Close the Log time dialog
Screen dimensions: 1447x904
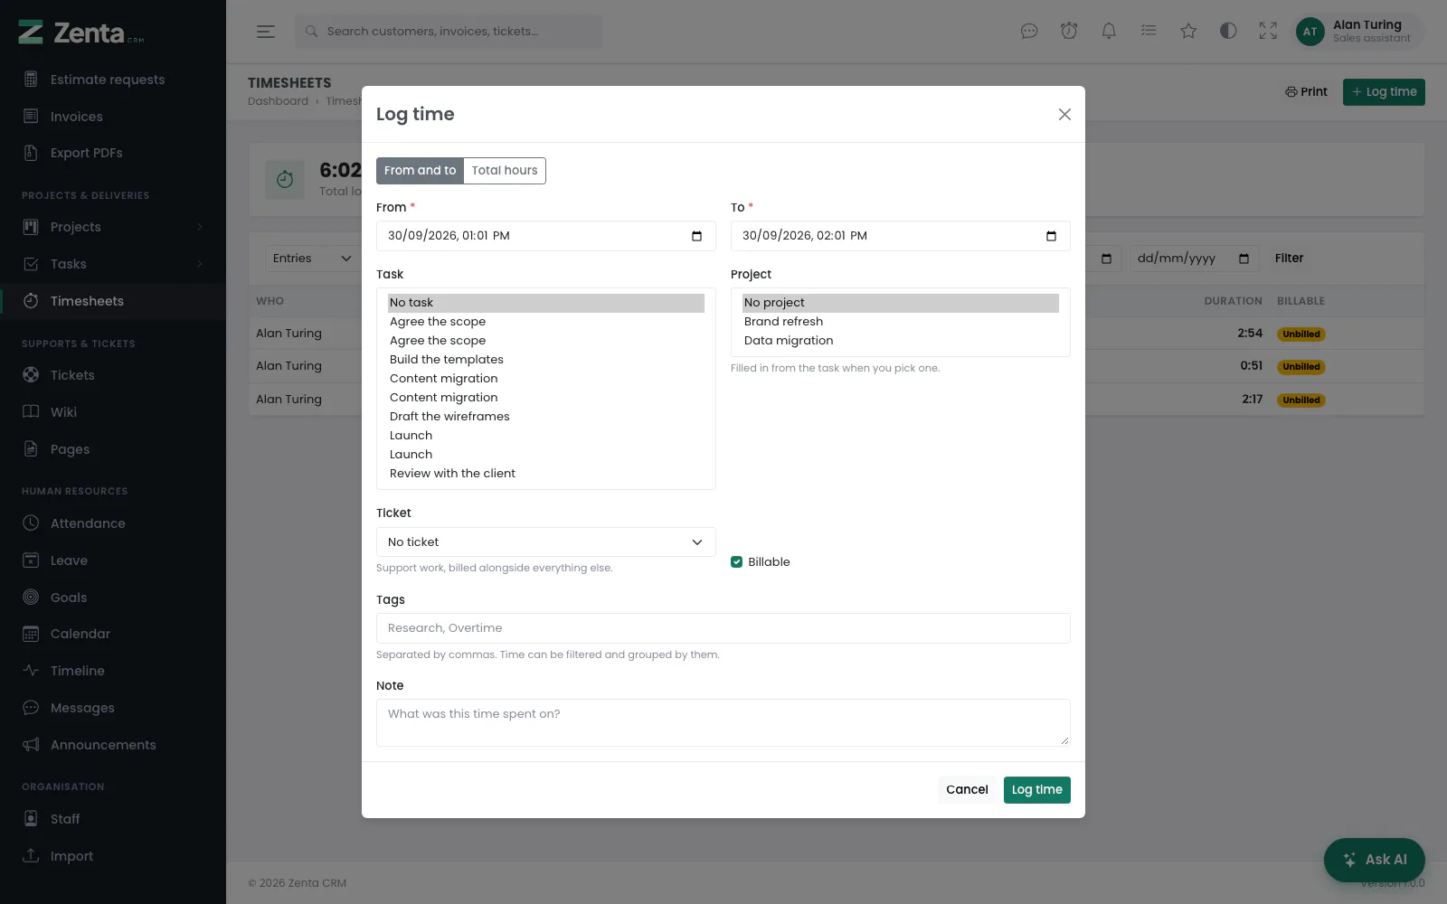[x=1064, y=115]
